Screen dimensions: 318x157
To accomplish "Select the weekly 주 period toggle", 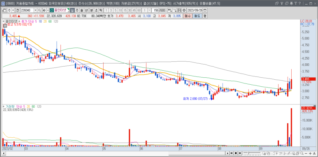I will point(77,10).
